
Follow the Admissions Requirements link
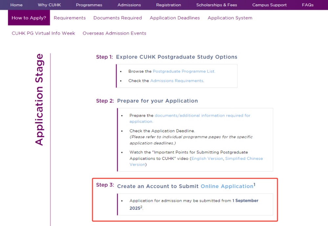pos(177,81)
